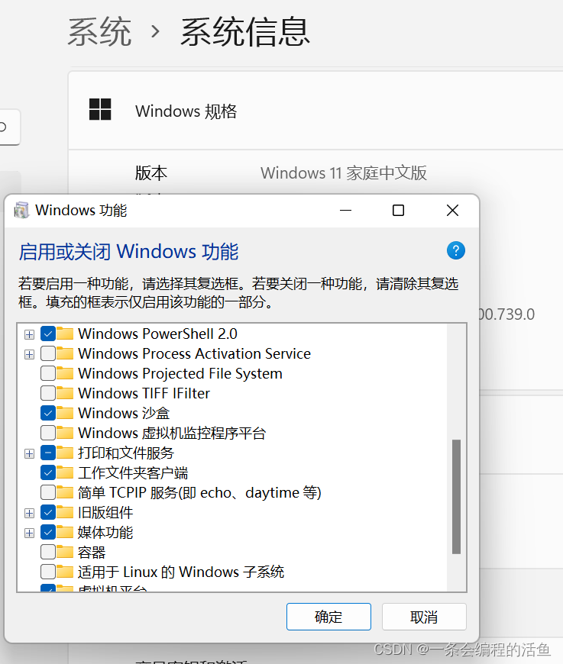Screen dimensions: 563x664
Task: Click Windows 规格 section header in Settings
Action: 186,111
